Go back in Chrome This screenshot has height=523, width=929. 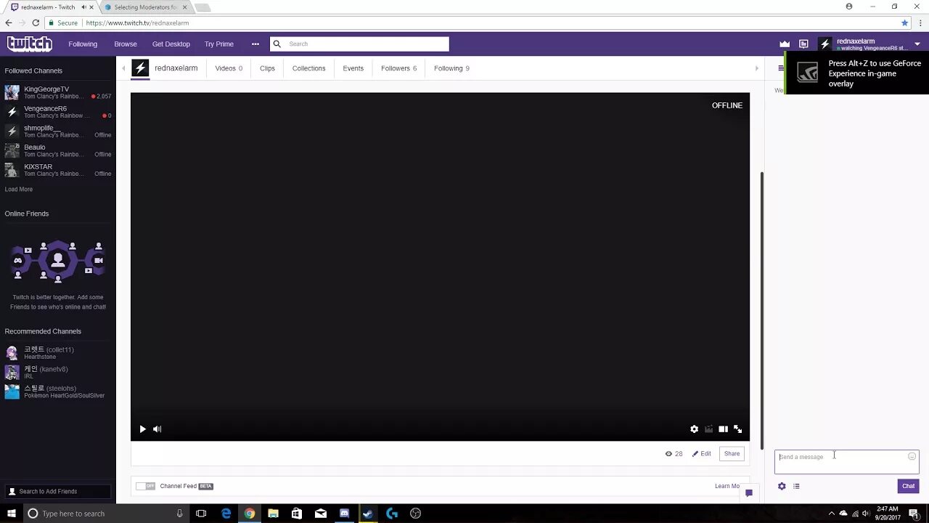pyautogui.click(x=9, y=23)
